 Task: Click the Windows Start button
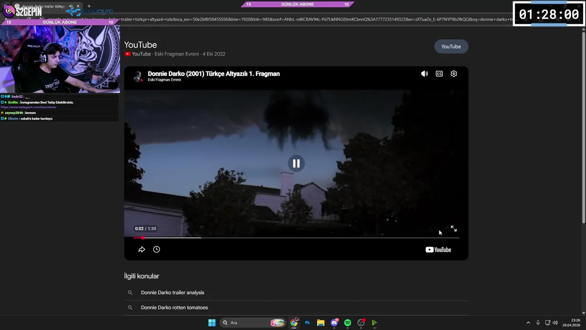pyautogui.click(x=212, y=323)
